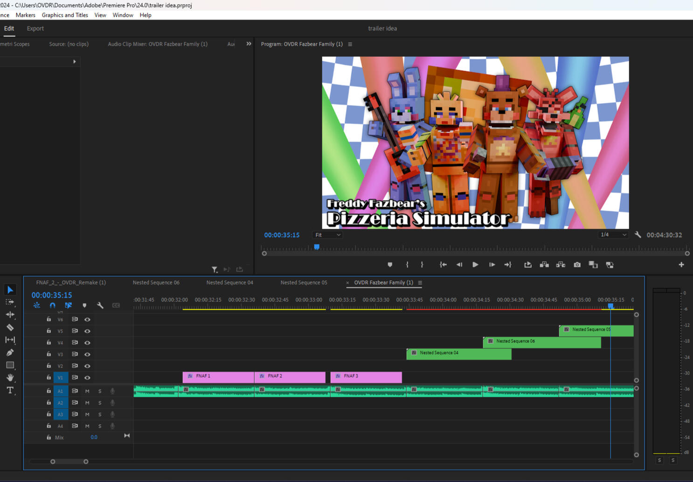This screenshot has height=482, width=693.
Task: Open Program Monitor wrench settings
Action: pyautogui.click(x=638, y=235)
